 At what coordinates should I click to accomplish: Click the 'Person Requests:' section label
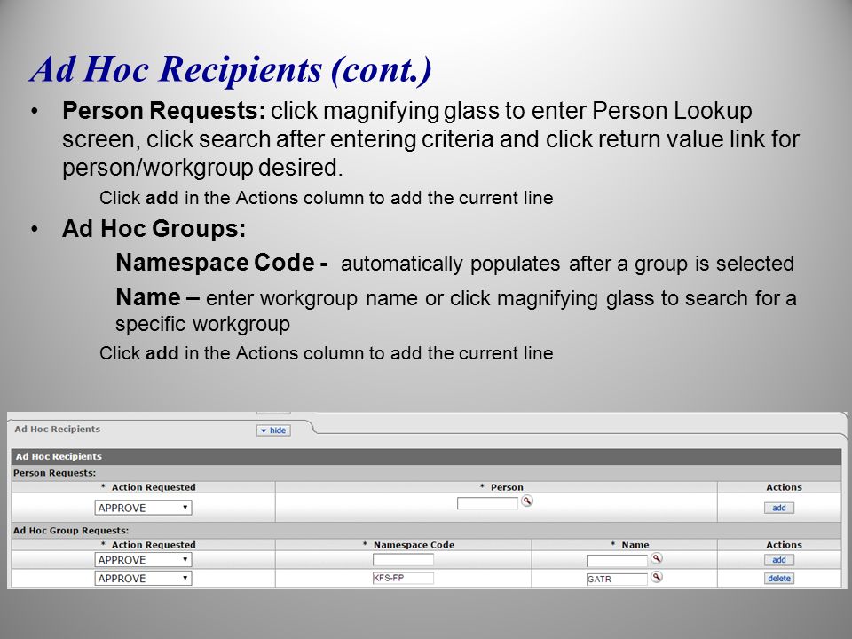pos(54,473)
